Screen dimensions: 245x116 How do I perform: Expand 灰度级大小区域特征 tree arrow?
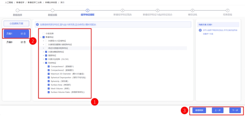[43, 41]
